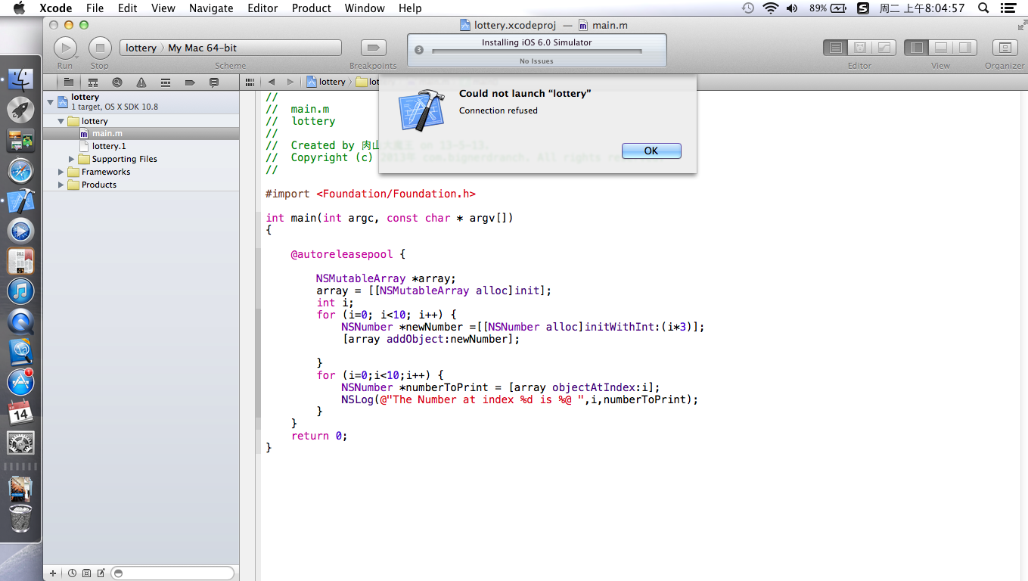The image size is (1028, 581).
Task: Go back using jump bar left arrow
Action: pos(271,82)
